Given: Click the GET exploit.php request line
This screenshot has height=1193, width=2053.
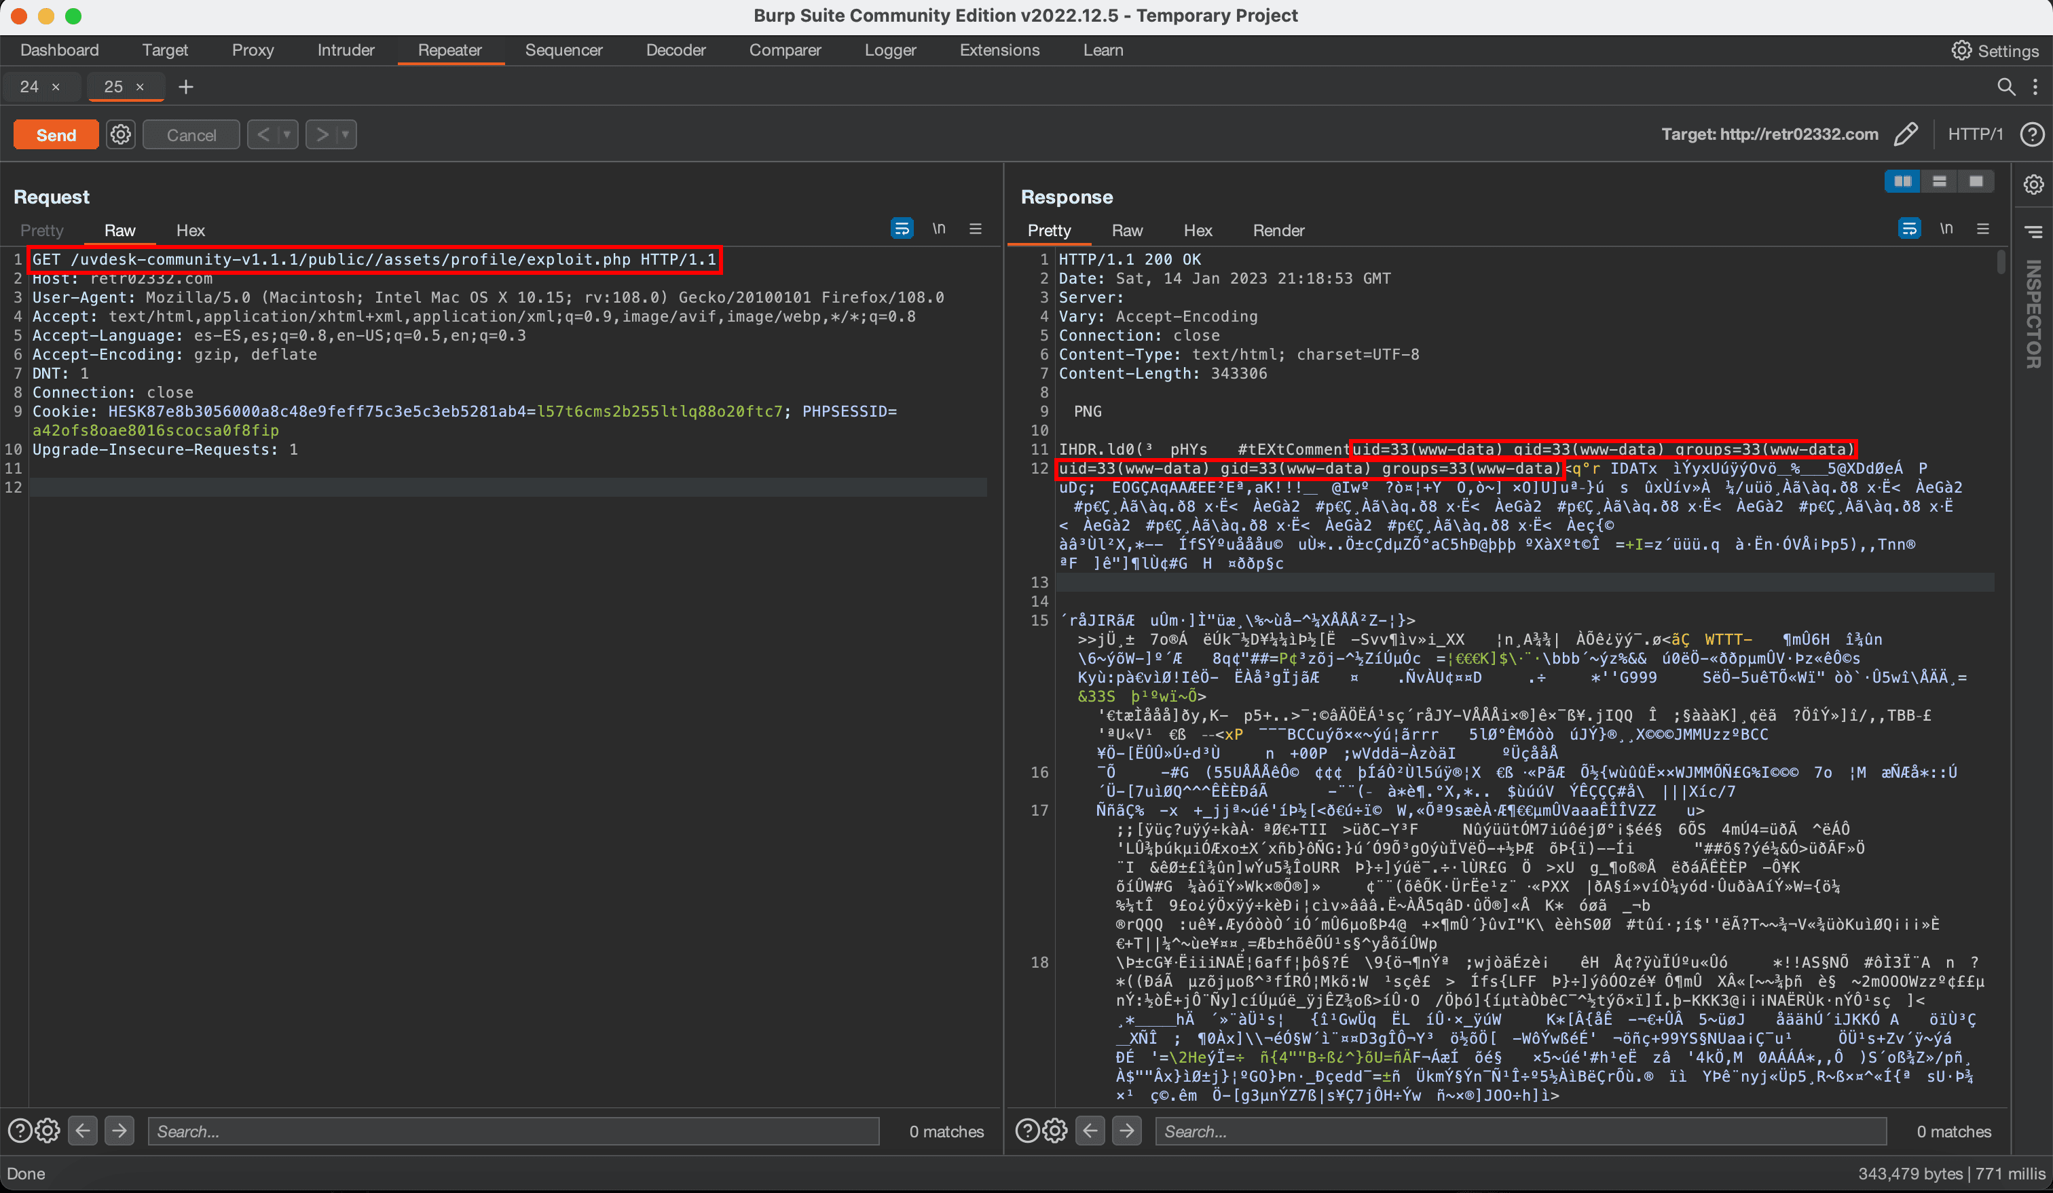Looking at the screenshot, I should coord(374,260).
